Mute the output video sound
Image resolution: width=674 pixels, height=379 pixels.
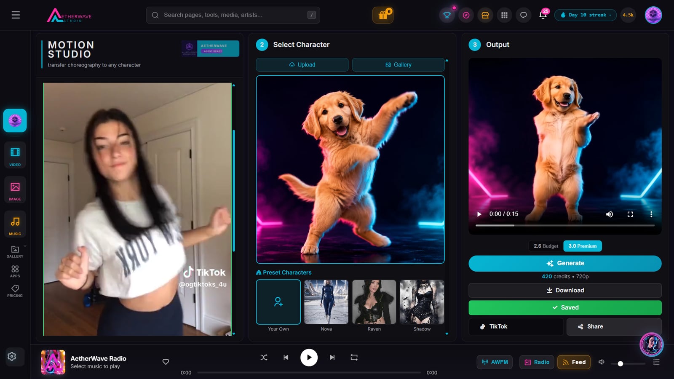tap(610, 214)
